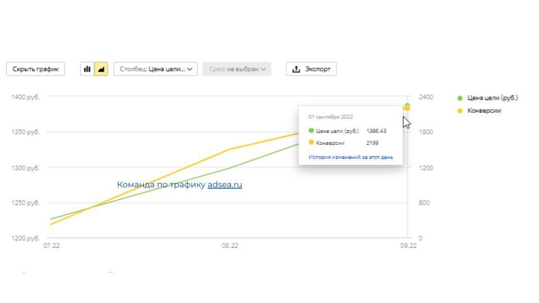Viewport: 539px width, 303px height.
Task: Click the green Цена цели tooltip marker
Action: tap(311, 131)
